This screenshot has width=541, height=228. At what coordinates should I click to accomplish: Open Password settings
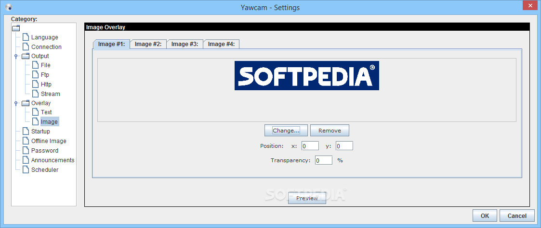44,151
